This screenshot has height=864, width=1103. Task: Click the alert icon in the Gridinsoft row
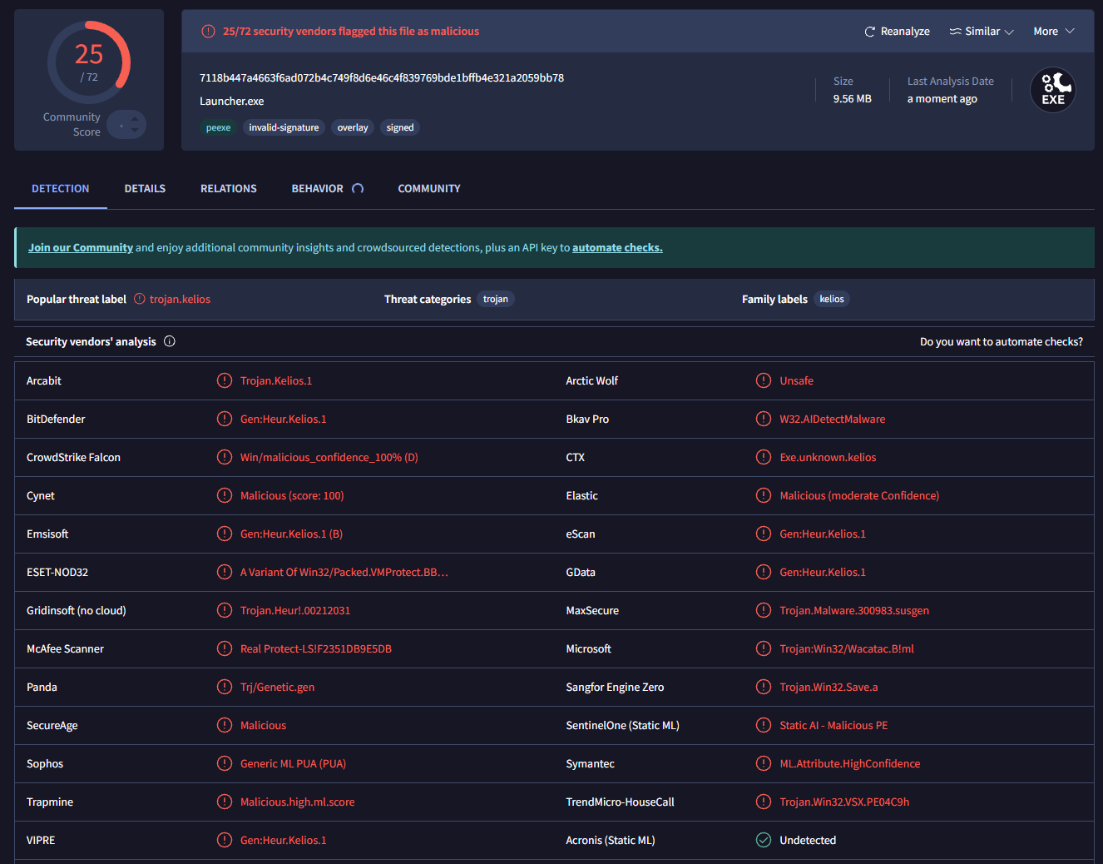(x=225, y=610)
